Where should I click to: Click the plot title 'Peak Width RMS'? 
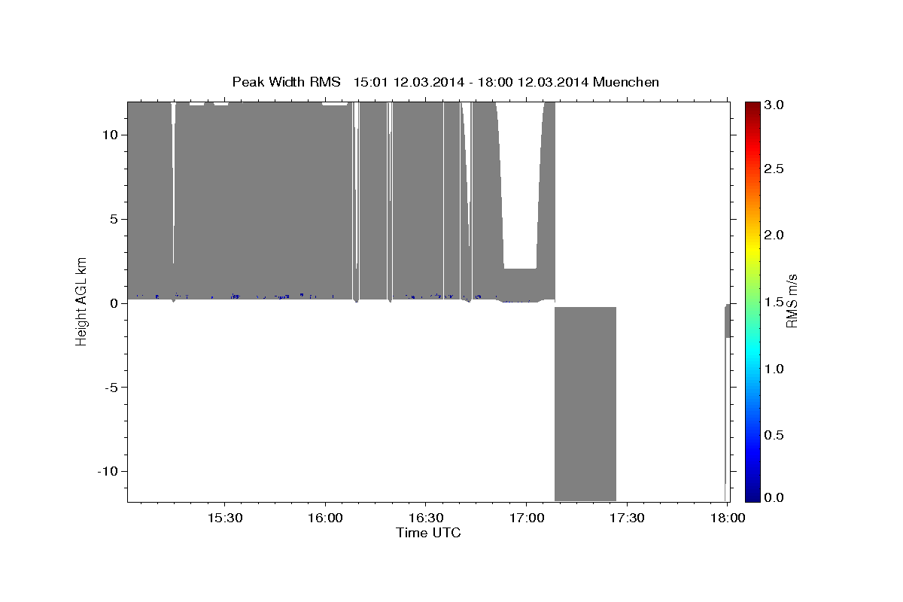coord(286,81)
